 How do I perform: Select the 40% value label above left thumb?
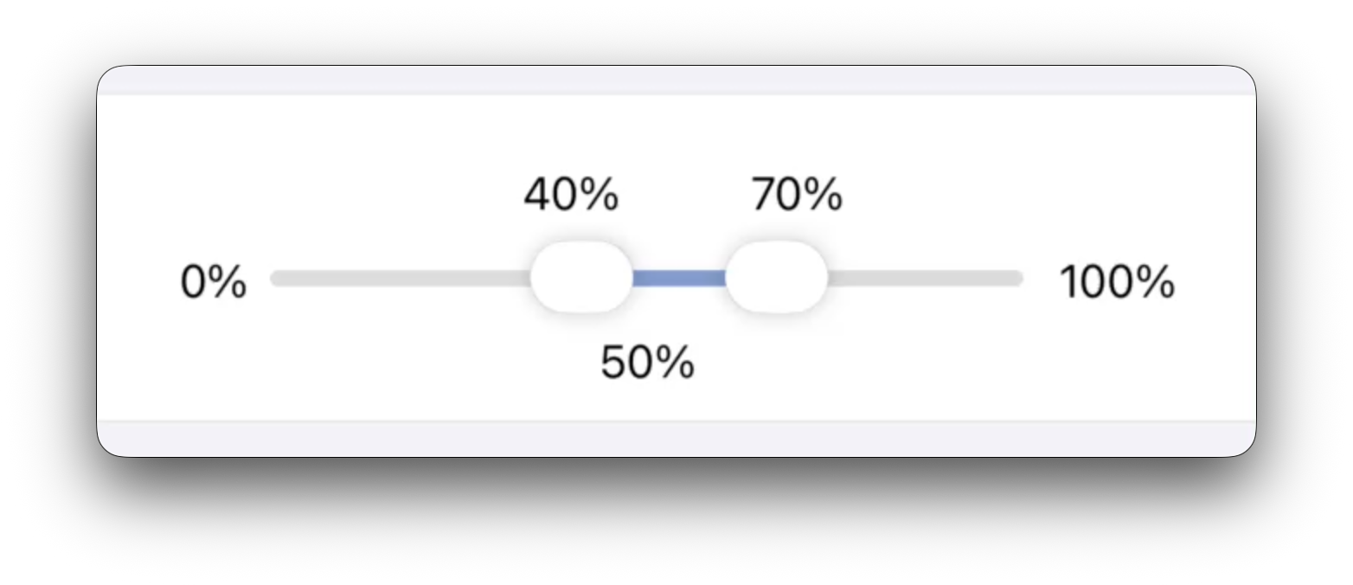tap(571, 195)
